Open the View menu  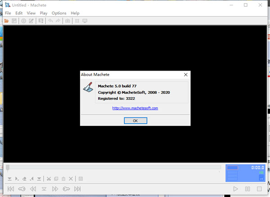[31, 13]
